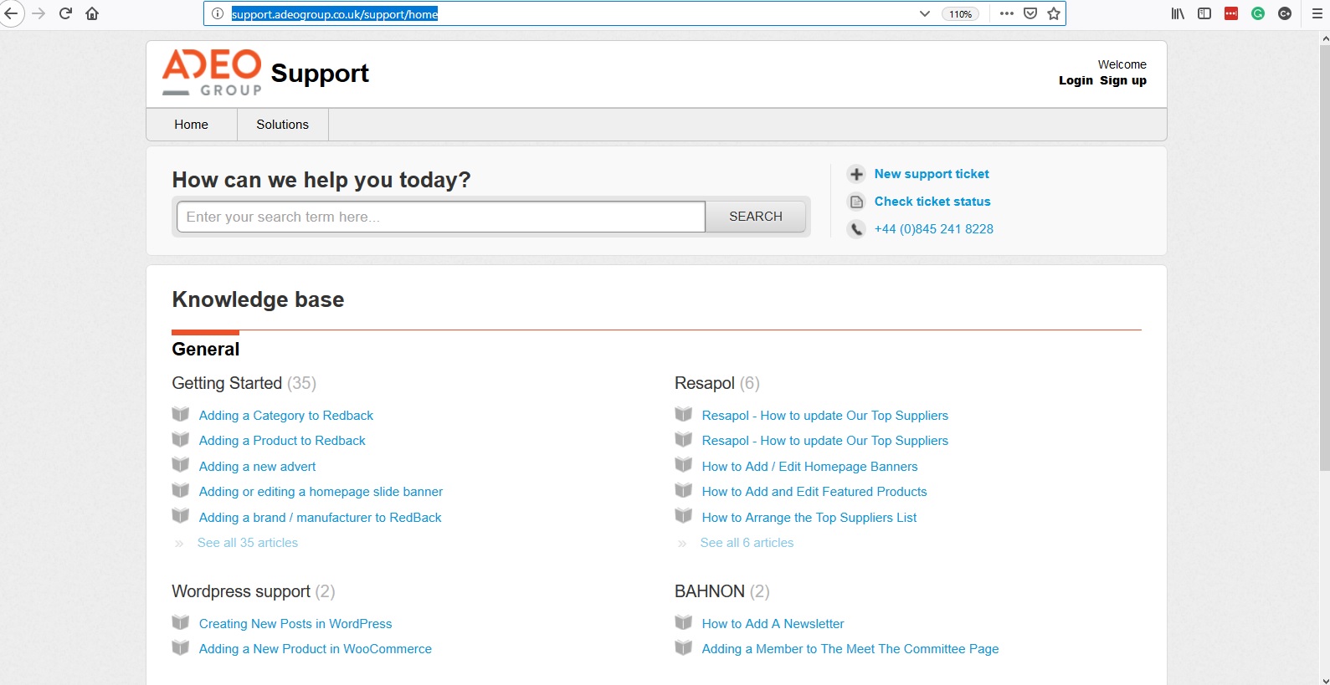Click the ADEO Group logo
Viewport: 1330px width, 685px height.
click(x=212, y=73)
